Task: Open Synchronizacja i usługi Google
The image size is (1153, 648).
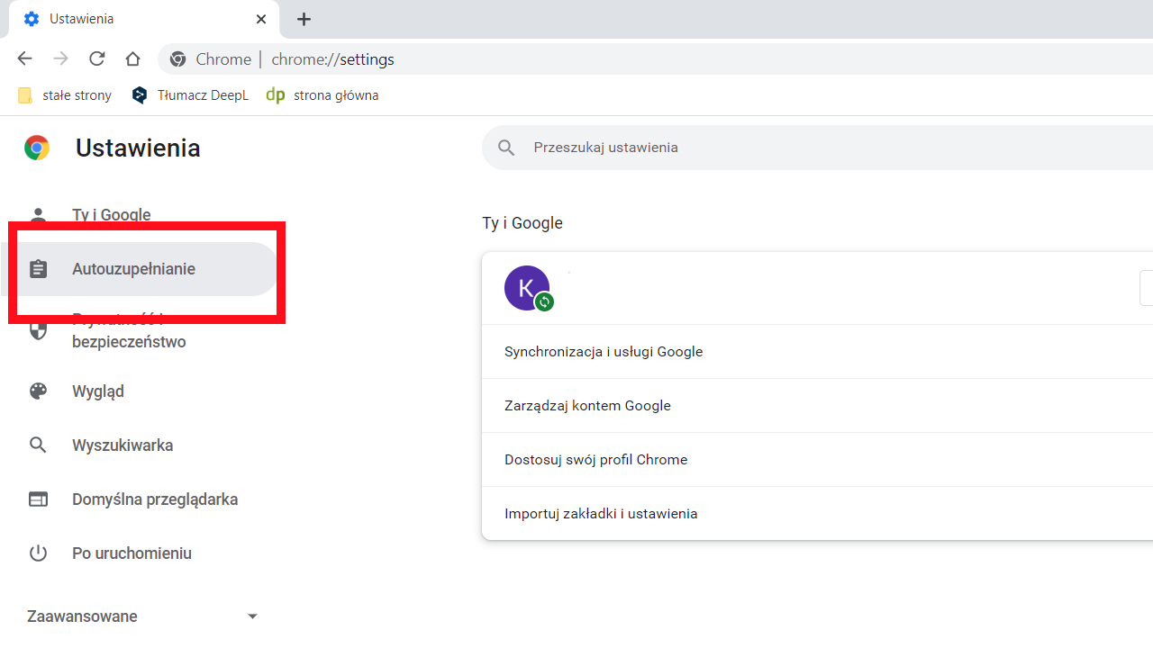Action: click(x=604, y=351)
